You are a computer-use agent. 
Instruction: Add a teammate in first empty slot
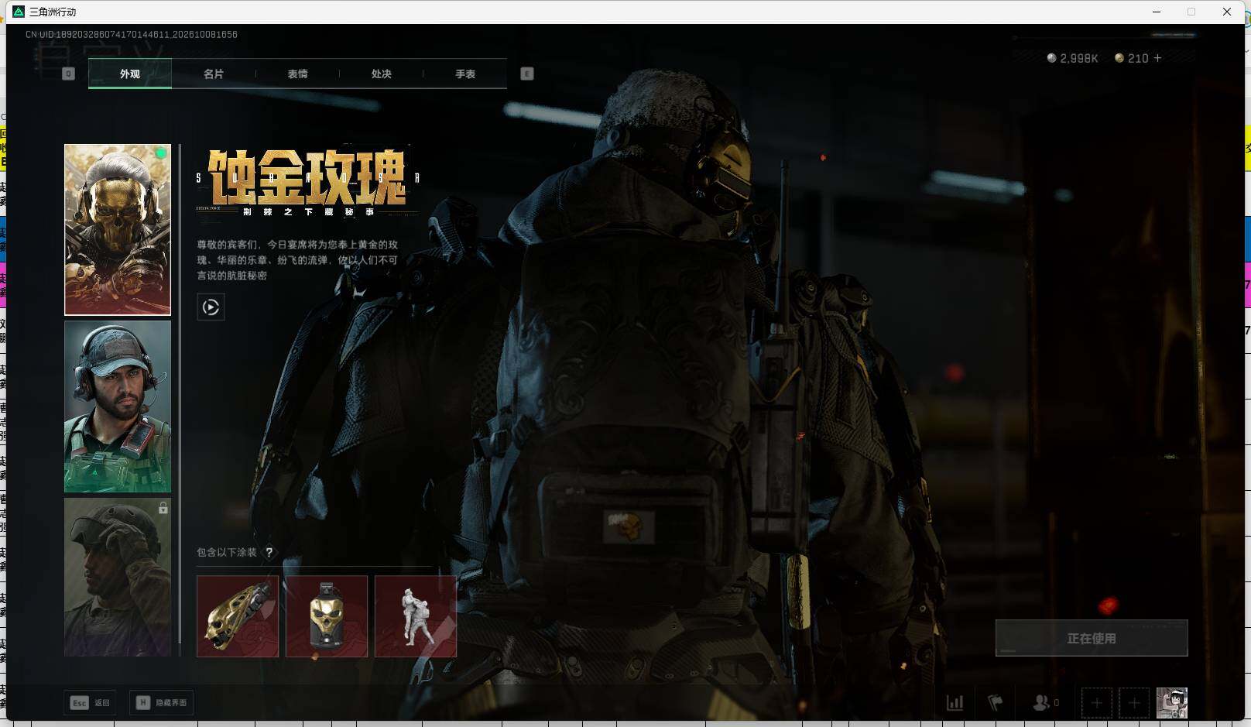1096,703
